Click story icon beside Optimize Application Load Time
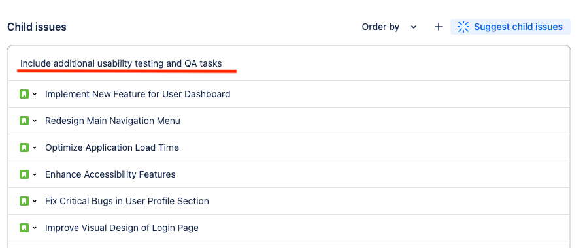The height and width of the screenshot is (248, 585). tap(24, 147)
